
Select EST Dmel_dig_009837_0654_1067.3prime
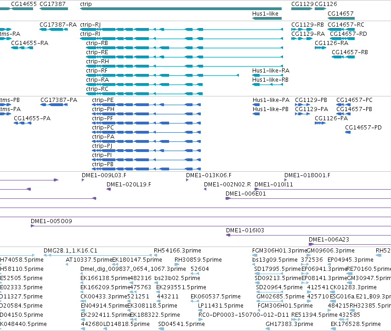[x=133, y=269]
